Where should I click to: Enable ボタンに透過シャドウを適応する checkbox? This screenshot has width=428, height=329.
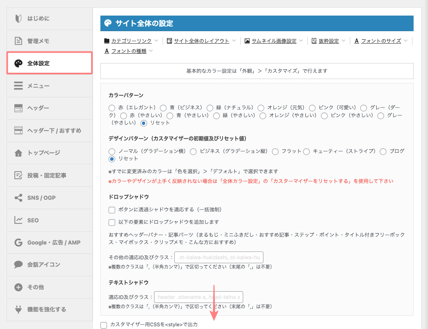pos(112,210)
